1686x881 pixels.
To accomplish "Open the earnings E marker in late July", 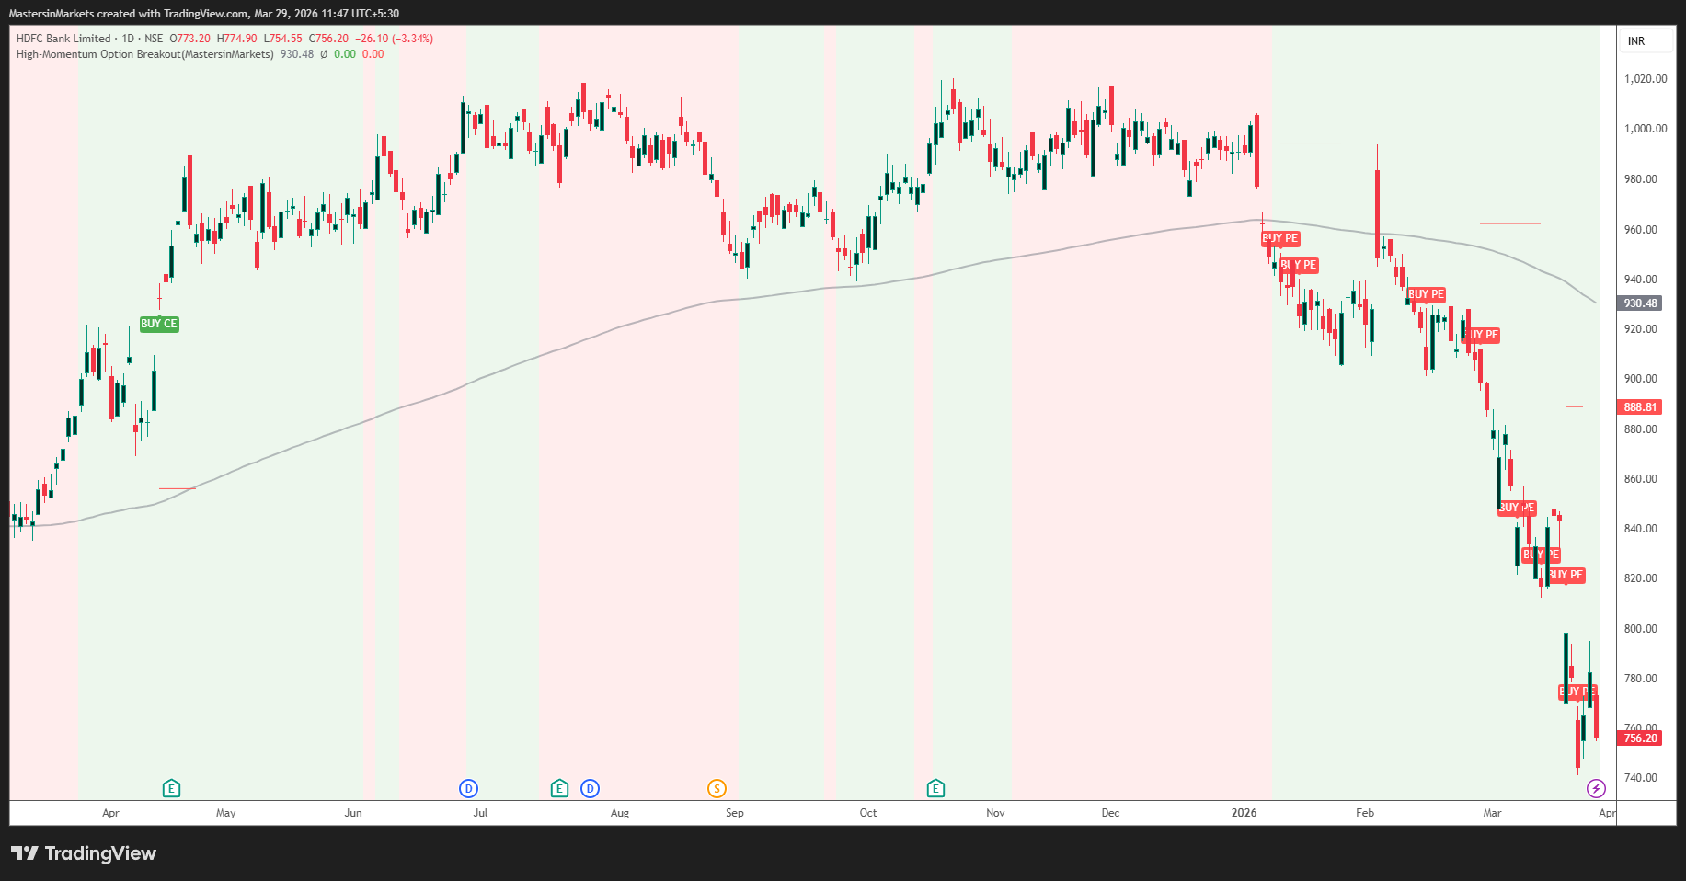I will (x=559, y=788).
